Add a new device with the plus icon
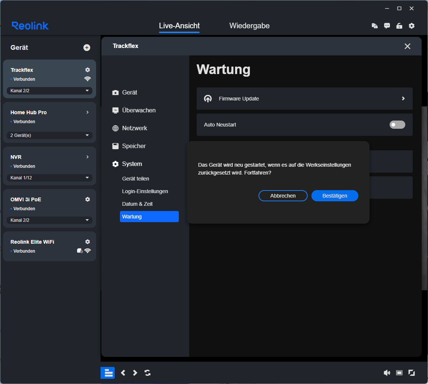 tap(86, 48)
